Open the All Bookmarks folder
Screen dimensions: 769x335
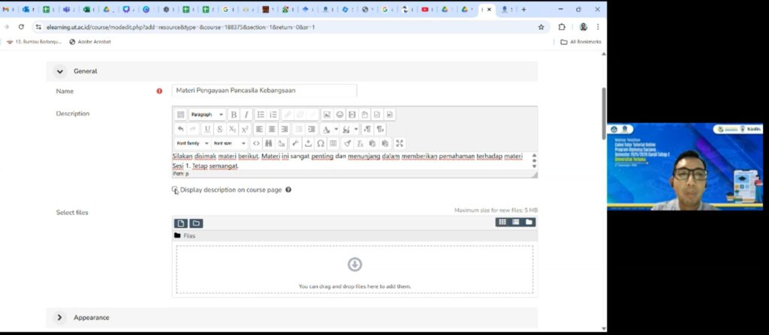581,42
